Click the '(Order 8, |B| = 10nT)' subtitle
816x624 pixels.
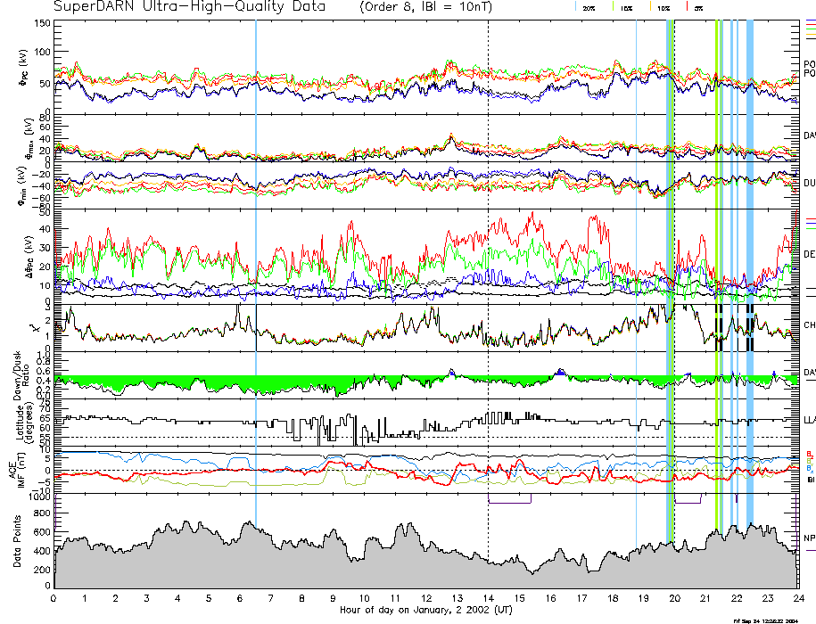pos(425,7)
